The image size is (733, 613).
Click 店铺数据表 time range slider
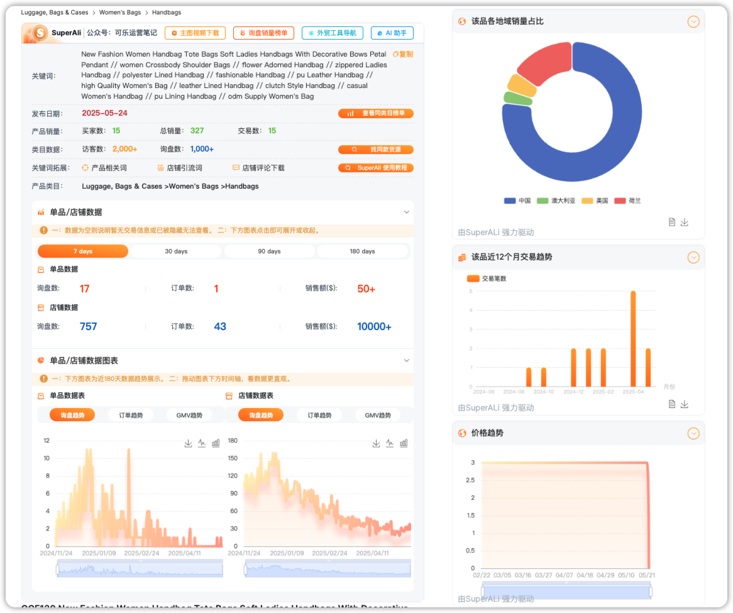pos(328,569)
